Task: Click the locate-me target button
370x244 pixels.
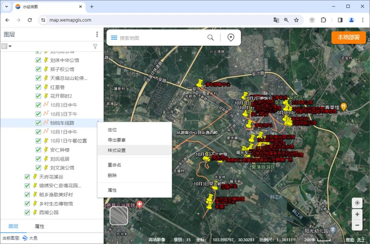Action: click(x=357, y=203)
